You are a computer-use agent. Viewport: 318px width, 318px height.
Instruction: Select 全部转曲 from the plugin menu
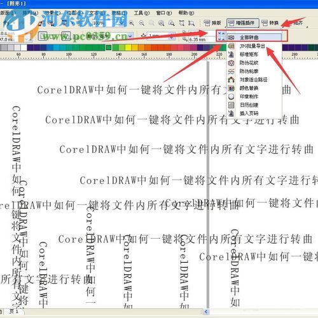pos(254,37)
